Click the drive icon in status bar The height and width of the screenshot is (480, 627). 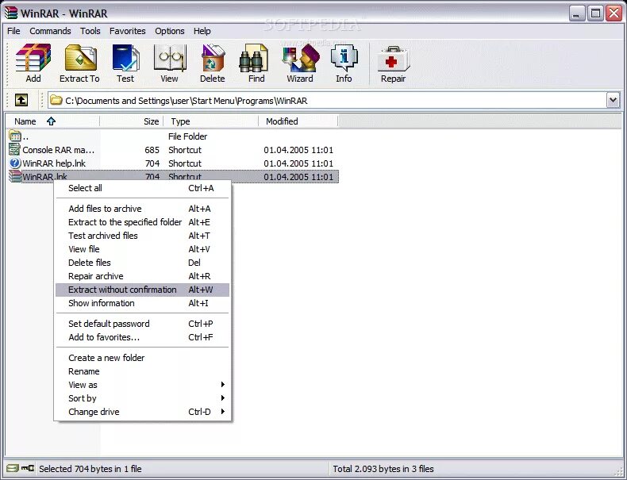coord(13,468)
